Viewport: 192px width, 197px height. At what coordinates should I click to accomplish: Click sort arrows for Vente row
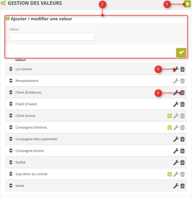[x=11, y=186]
